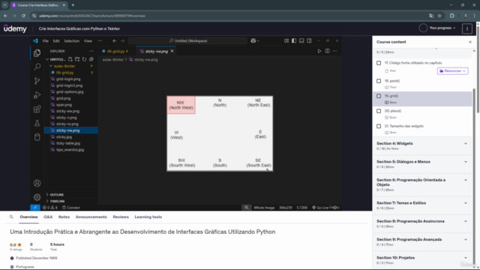
Task: Open the database cylinder icon in activity bar
Action: pyautogui.click(x=37, y=136)
